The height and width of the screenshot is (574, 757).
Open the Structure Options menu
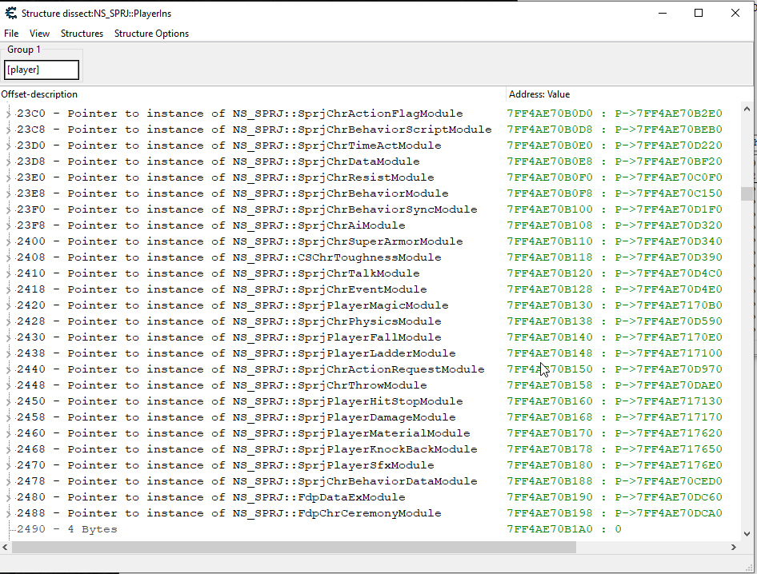click(151, 34)
